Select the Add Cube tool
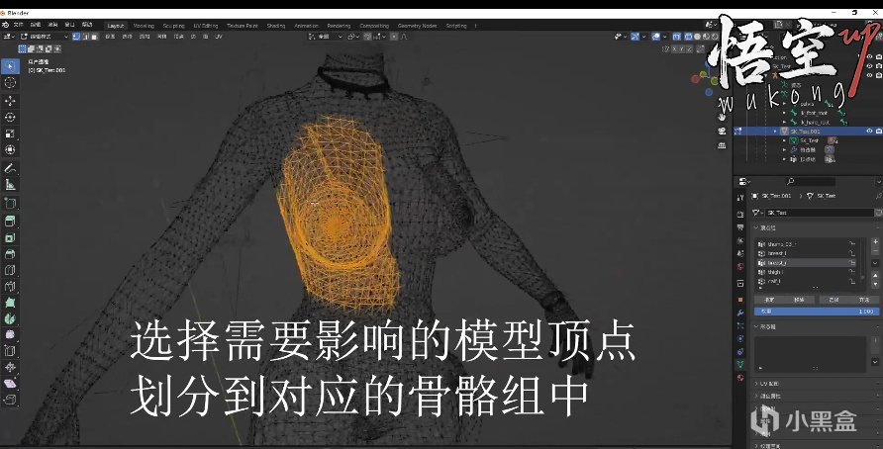 pyautogui.click(x=10, y=203)
